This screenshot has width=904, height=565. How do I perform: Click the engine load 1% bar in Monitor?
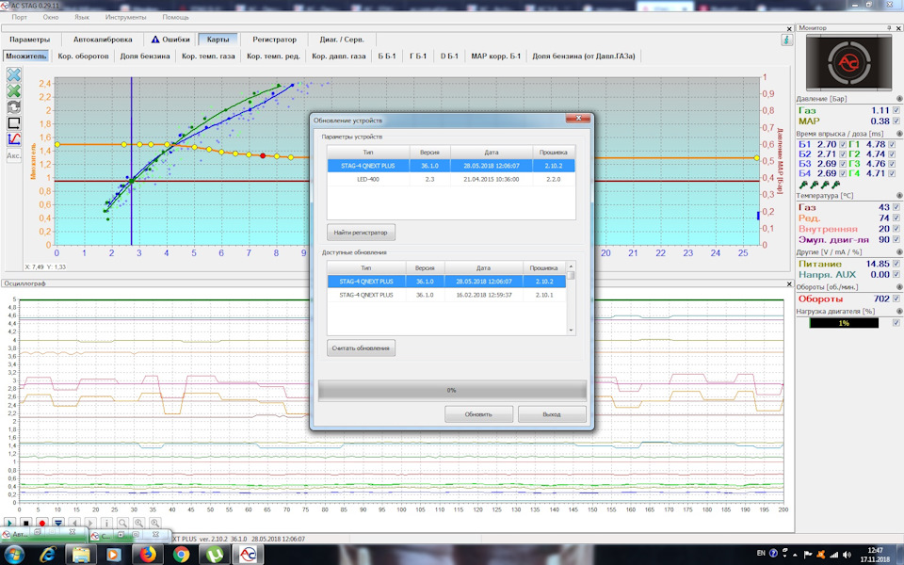(x=844, y=323)
